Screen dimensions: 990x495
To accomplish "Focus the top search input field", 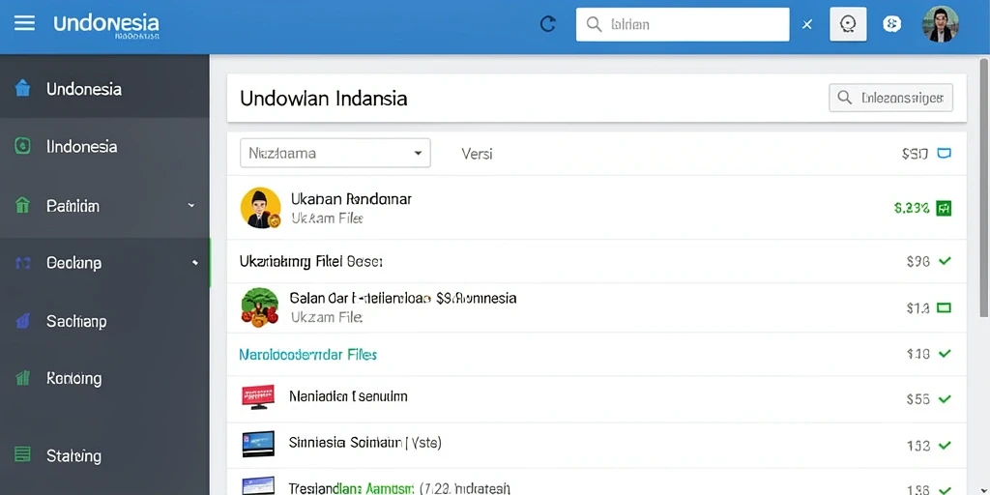I will pos(683,24).
